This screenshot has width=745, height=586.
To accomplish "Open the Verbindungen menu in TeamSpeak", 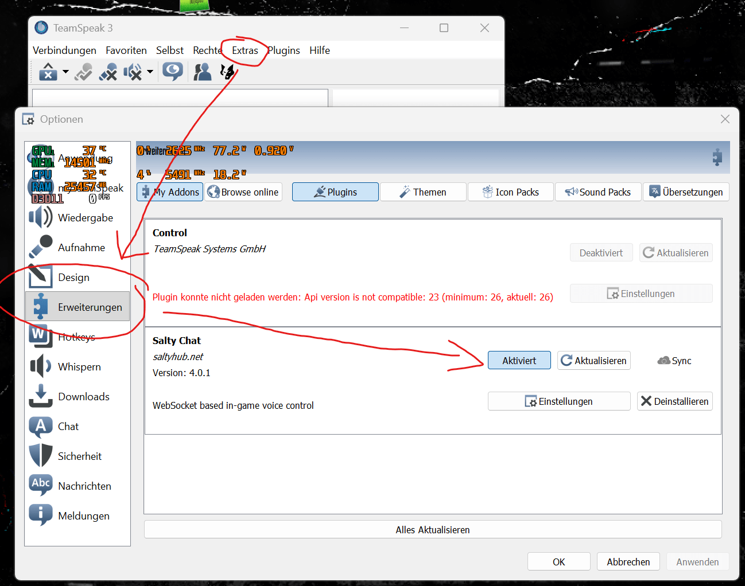I will pyautogui.click(x=64, y=50).
